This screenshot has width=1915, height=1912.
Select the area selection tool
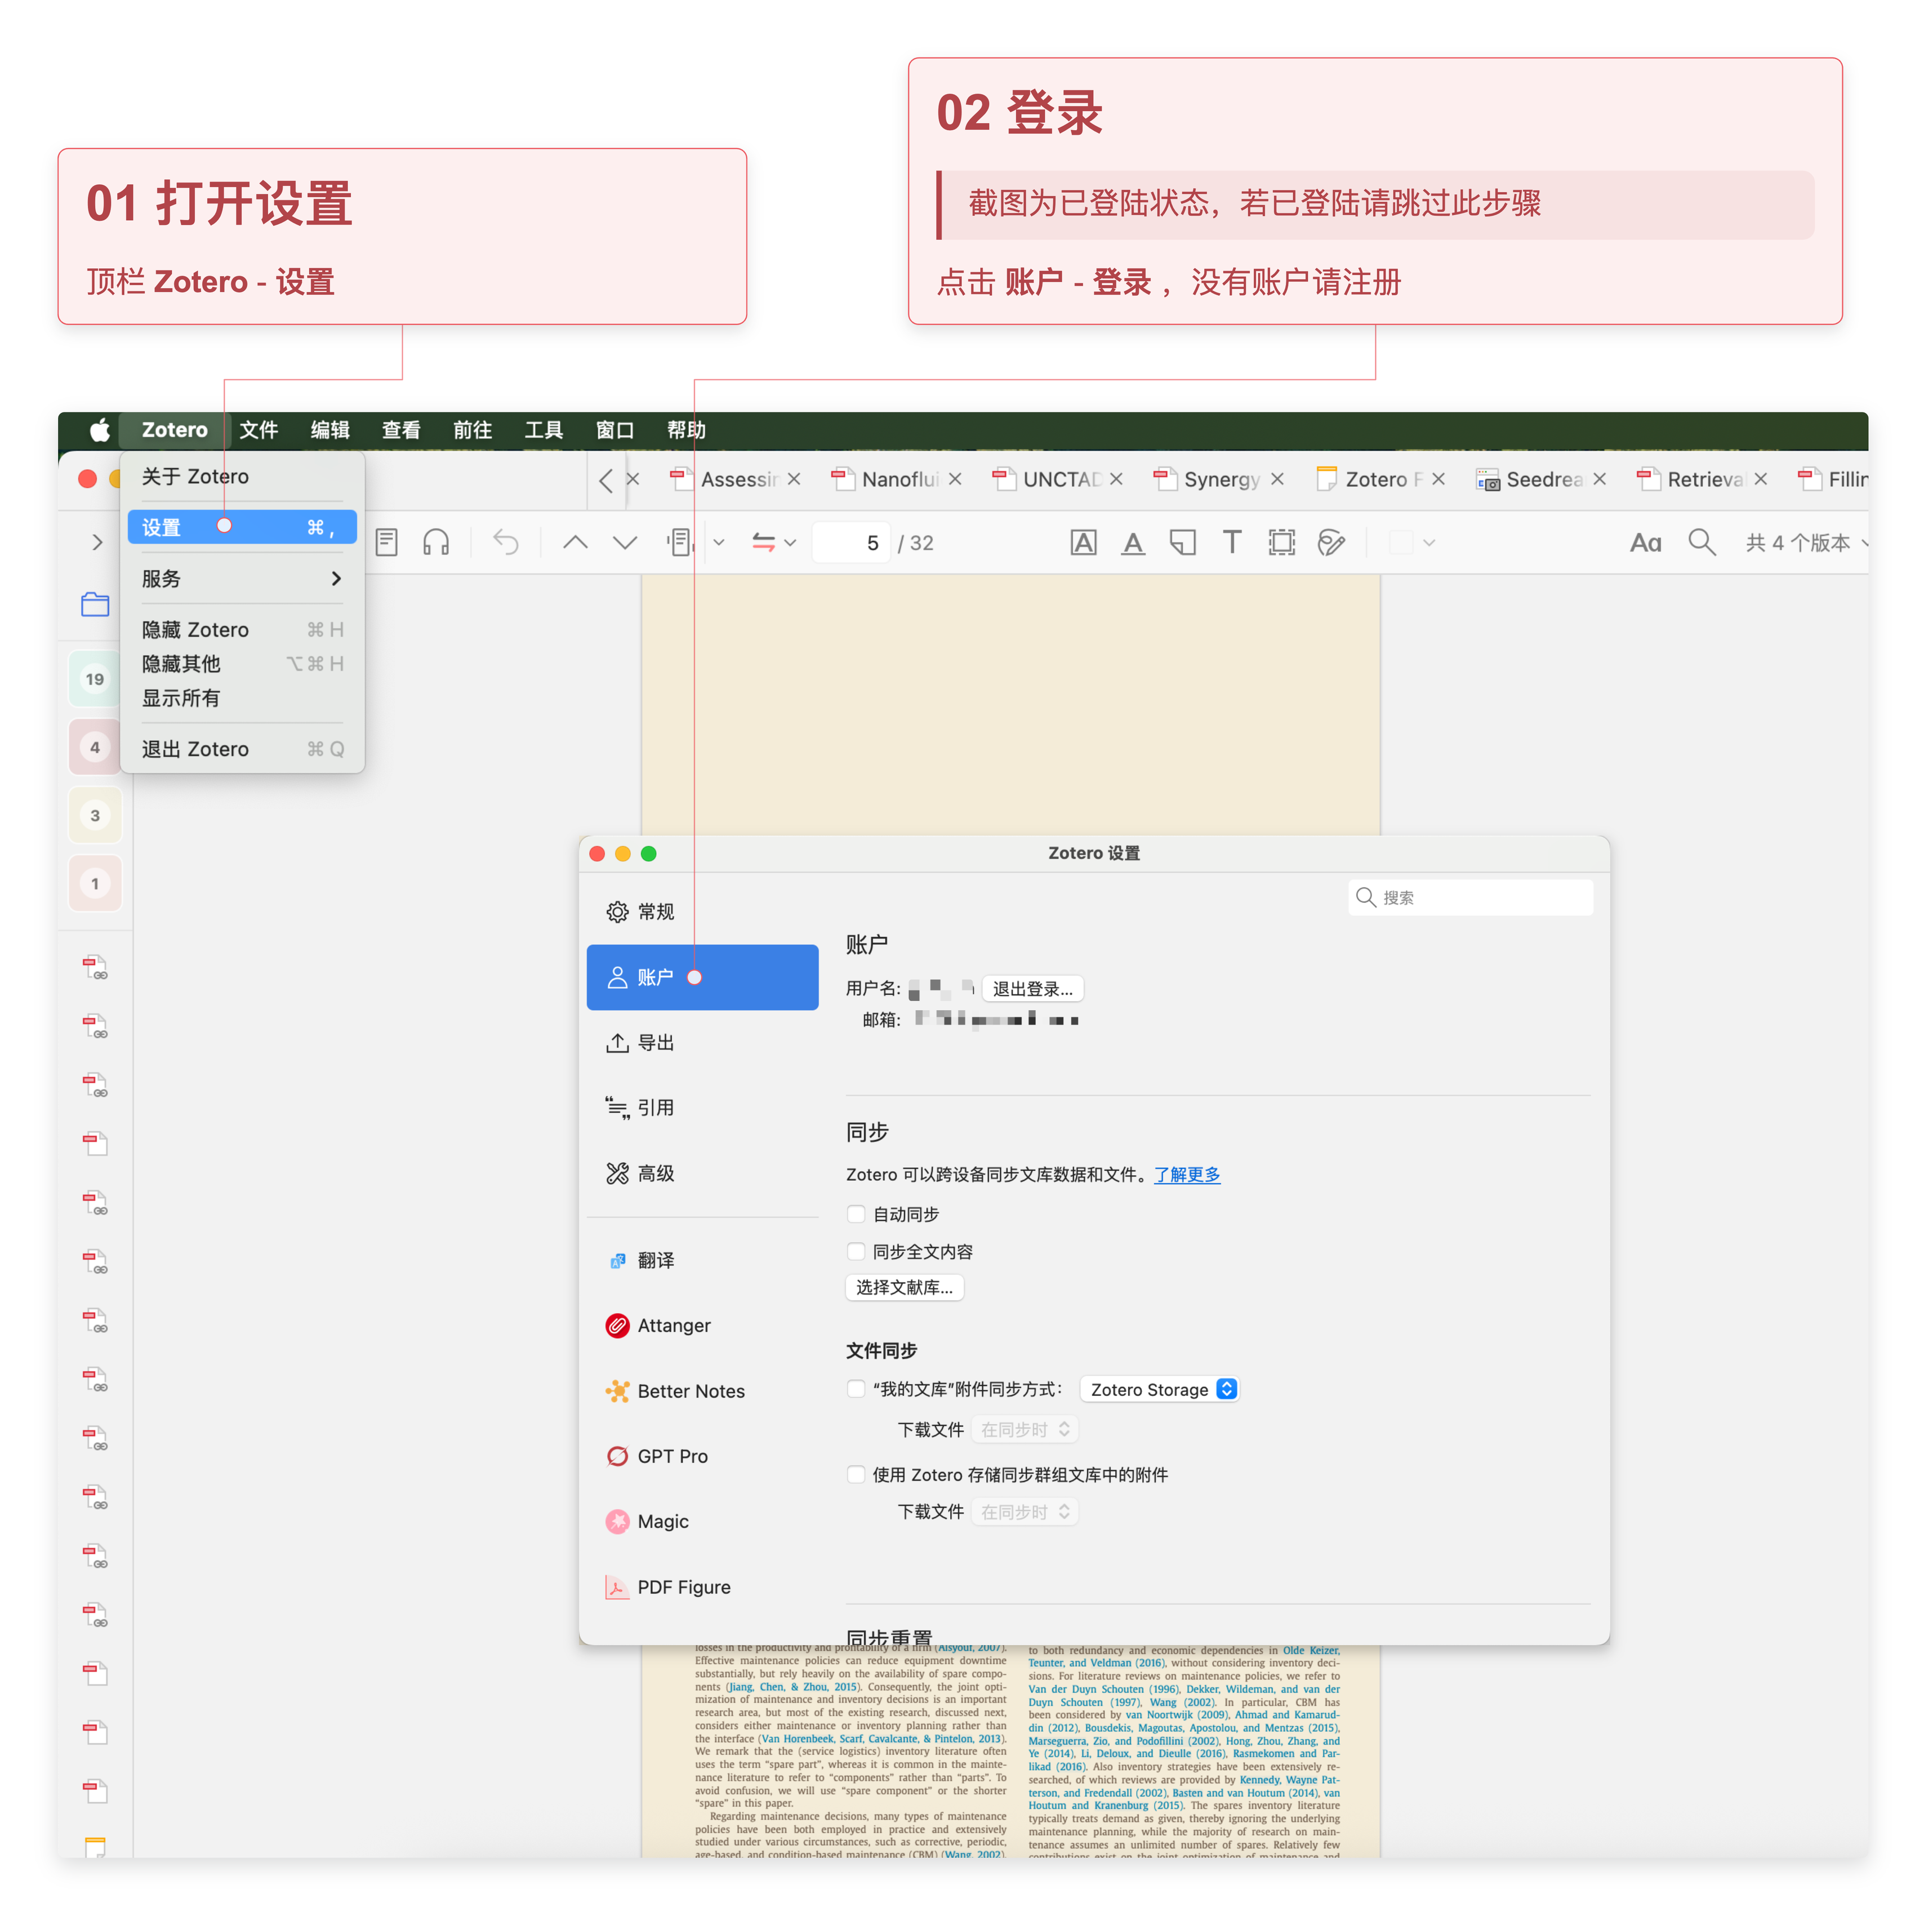[1281, 543]
